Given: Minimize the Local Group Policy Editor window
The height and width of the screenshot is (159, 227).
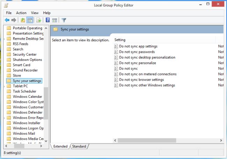Looking at the screenshot, I should coord(200,4).
